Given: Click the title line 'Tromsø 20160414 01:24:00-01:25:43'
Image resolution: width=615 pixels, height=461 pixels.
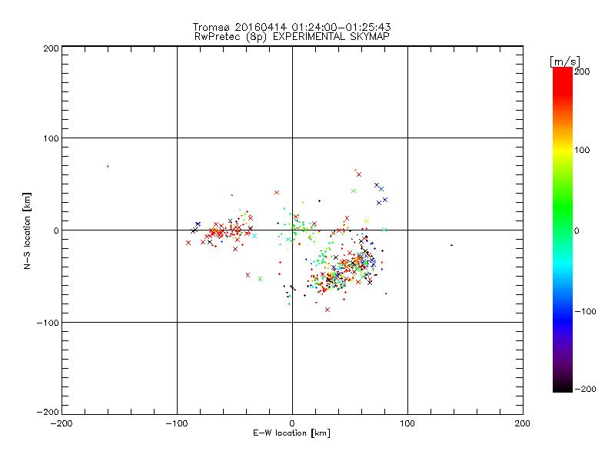Looking at the screenshot, I should 291,27.
